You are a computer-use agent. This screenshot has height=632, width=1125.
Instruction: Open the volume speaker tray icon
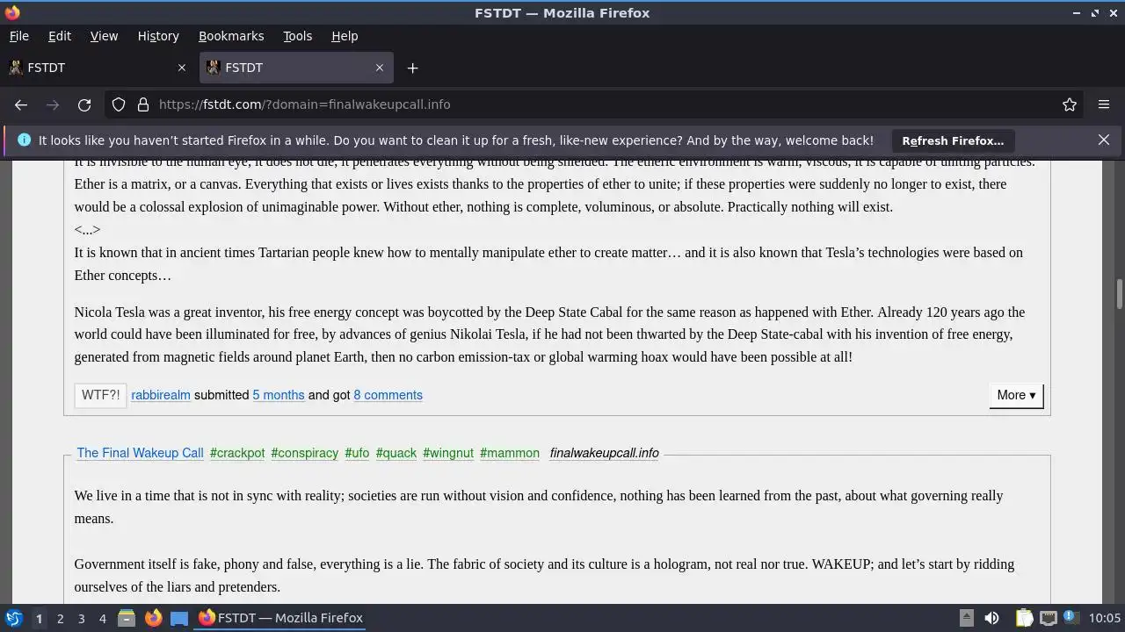point(991,618)
